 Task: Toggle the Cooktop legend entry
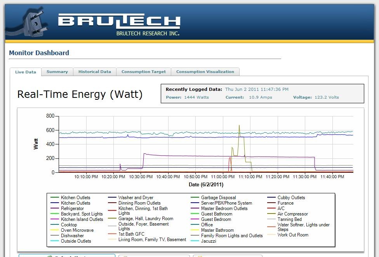69,225
